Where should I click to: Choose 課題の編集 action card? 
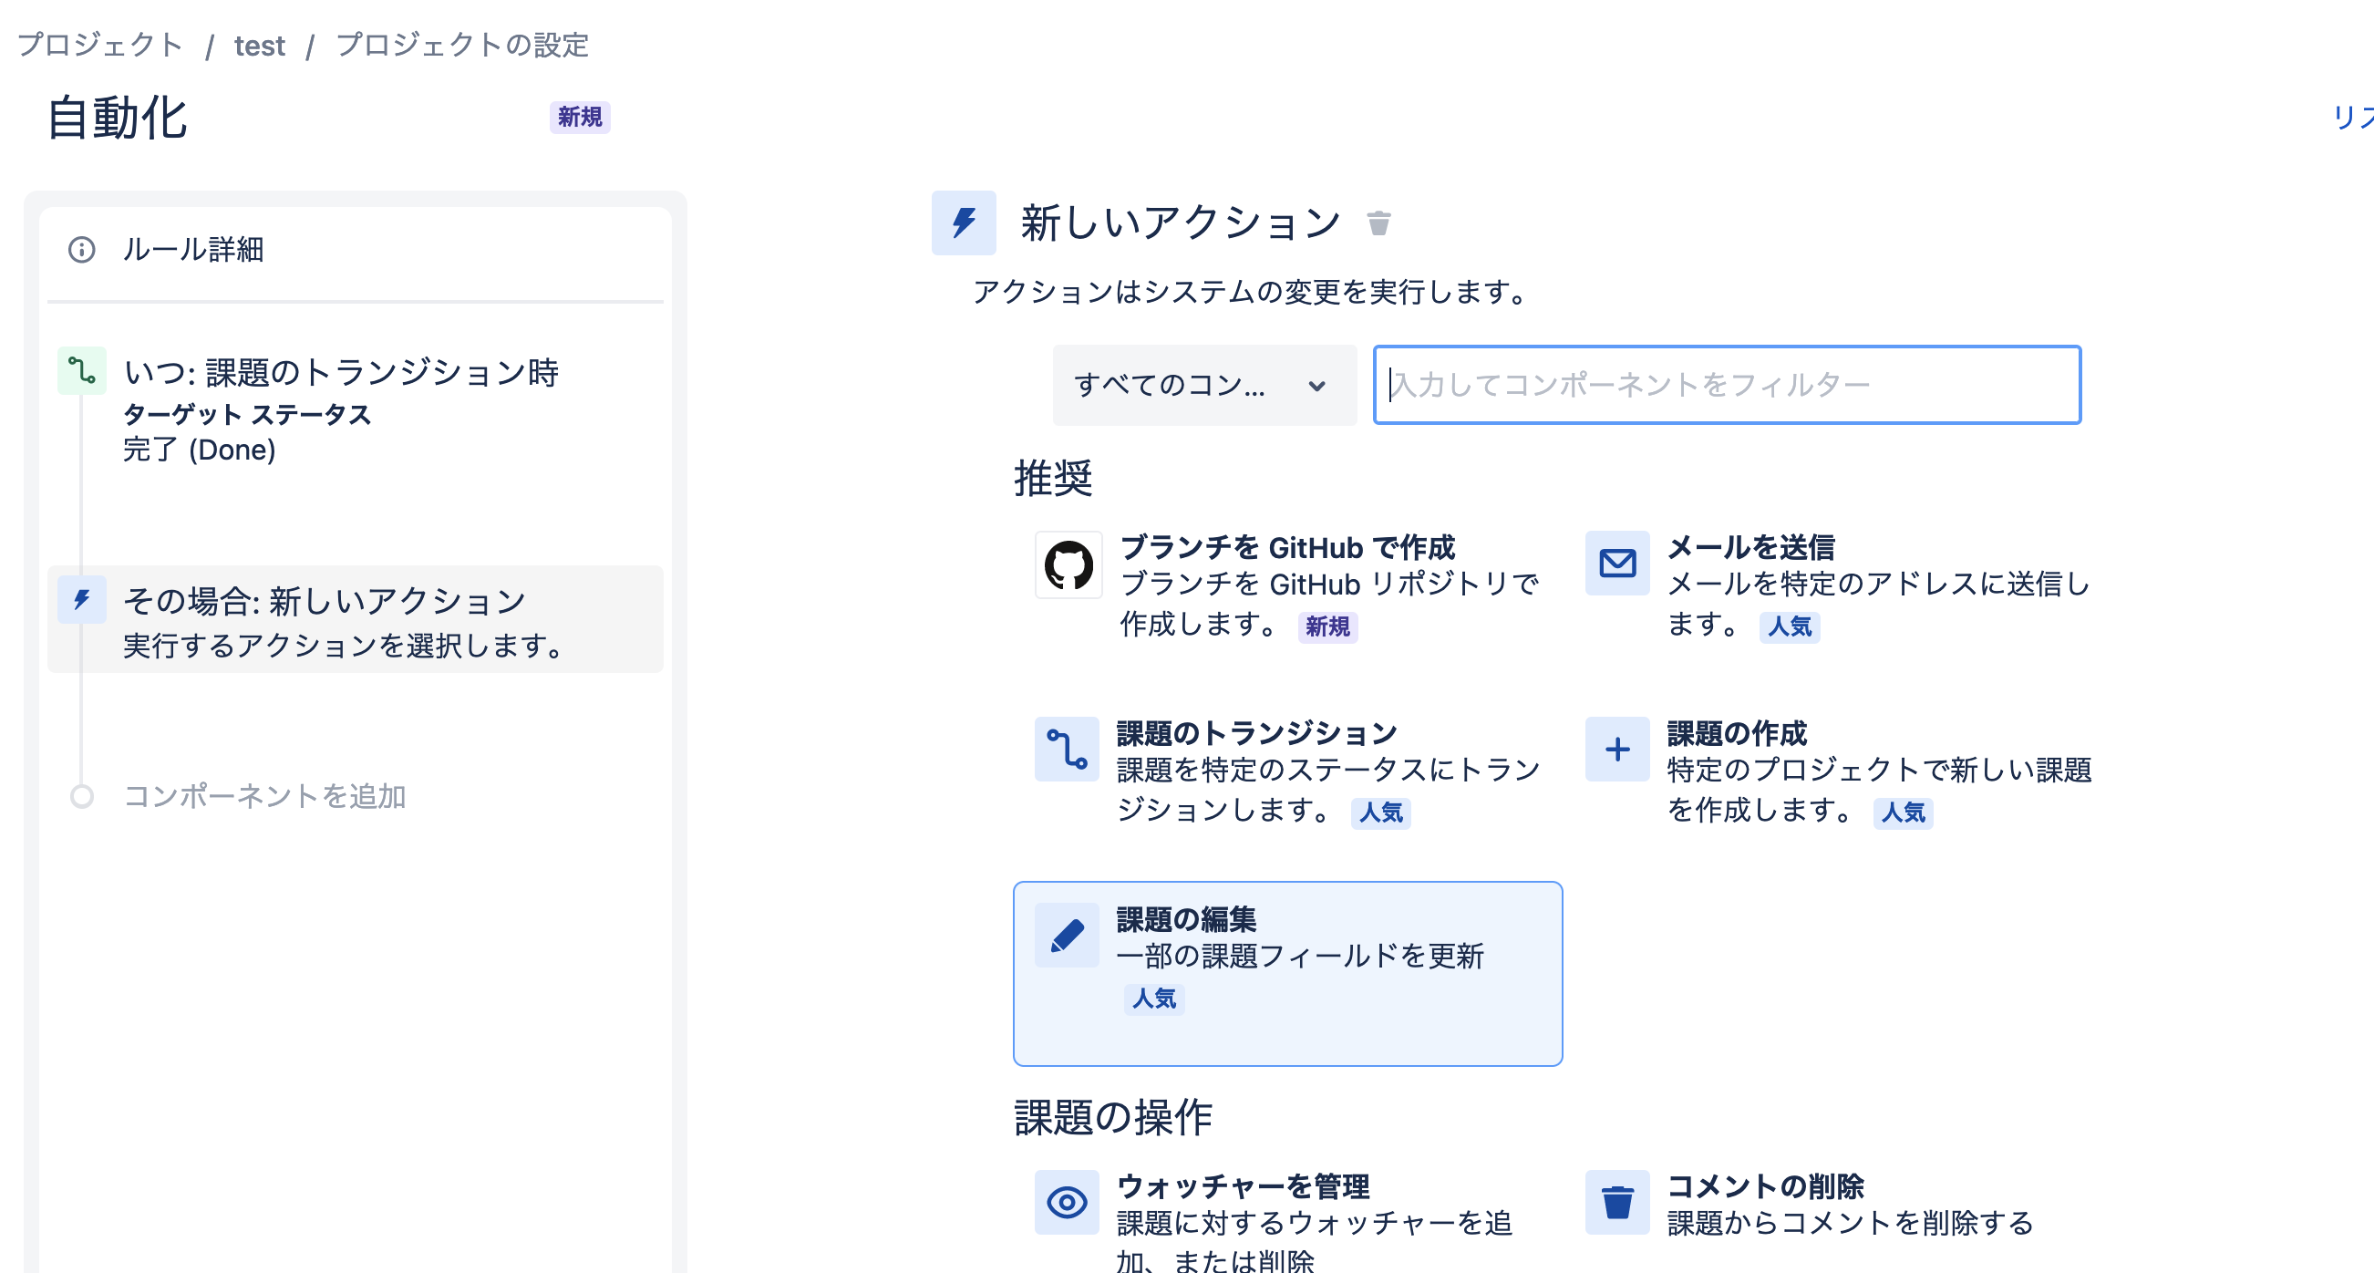click(x=1286, y=973)
